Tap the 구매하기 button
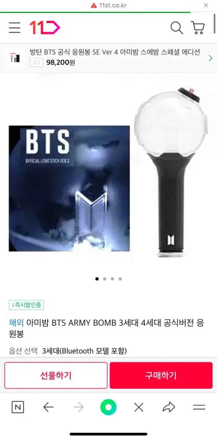The width and height of the screenshot is (217, 440). coord(161,375)
